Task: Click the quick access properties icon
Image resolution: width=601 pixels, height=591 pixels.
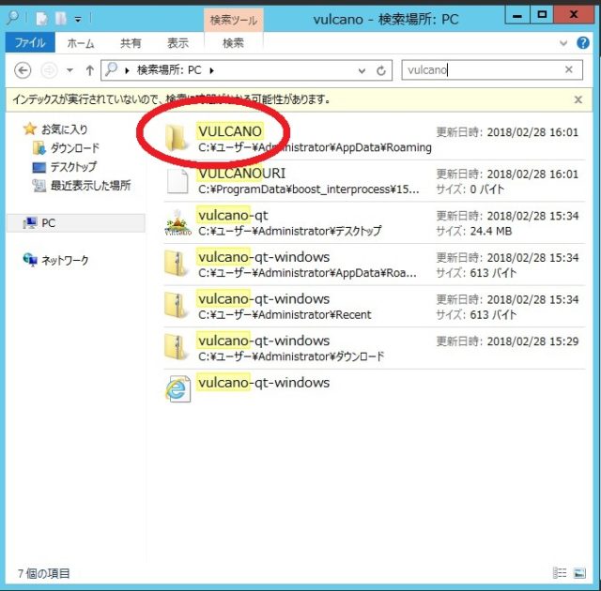Action: coord(41,19)
